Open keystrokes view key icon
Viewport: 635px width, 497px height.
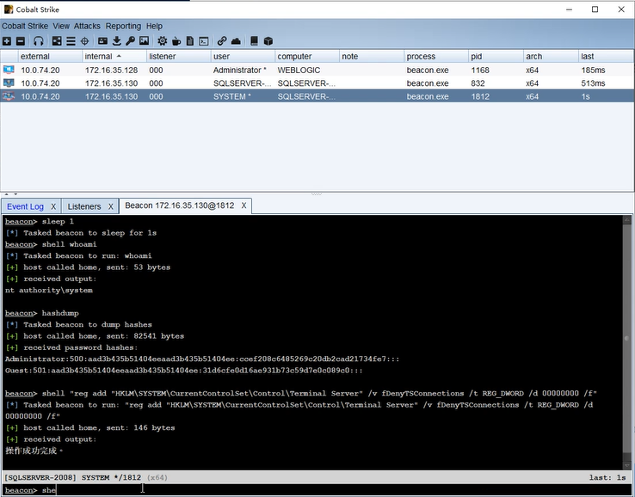[130, 41]
